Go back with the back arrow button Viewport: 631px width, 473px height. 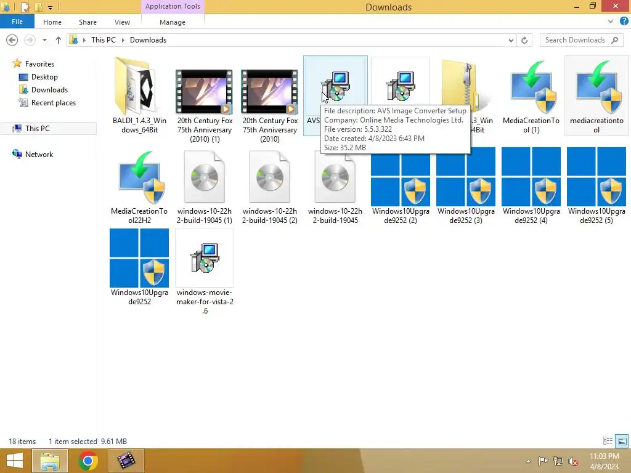(x=12, y=40)
